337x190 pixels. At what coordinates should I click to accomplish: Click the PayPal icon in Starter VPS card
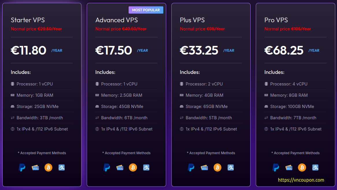[x=22, y=167]
